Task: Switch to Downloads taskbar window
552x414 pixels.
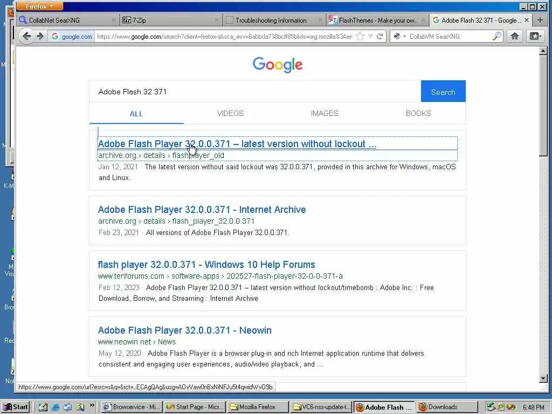Action: pos(447,407)
